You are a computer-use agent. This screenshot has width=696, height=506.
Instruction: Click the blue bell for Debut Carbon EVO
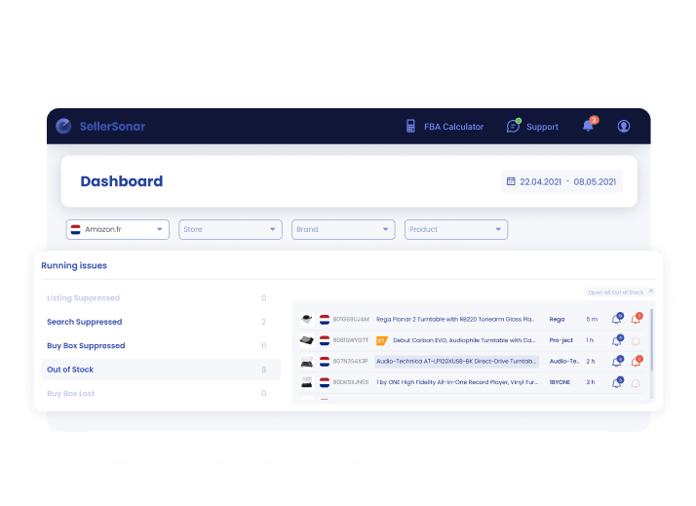(616, 340)
